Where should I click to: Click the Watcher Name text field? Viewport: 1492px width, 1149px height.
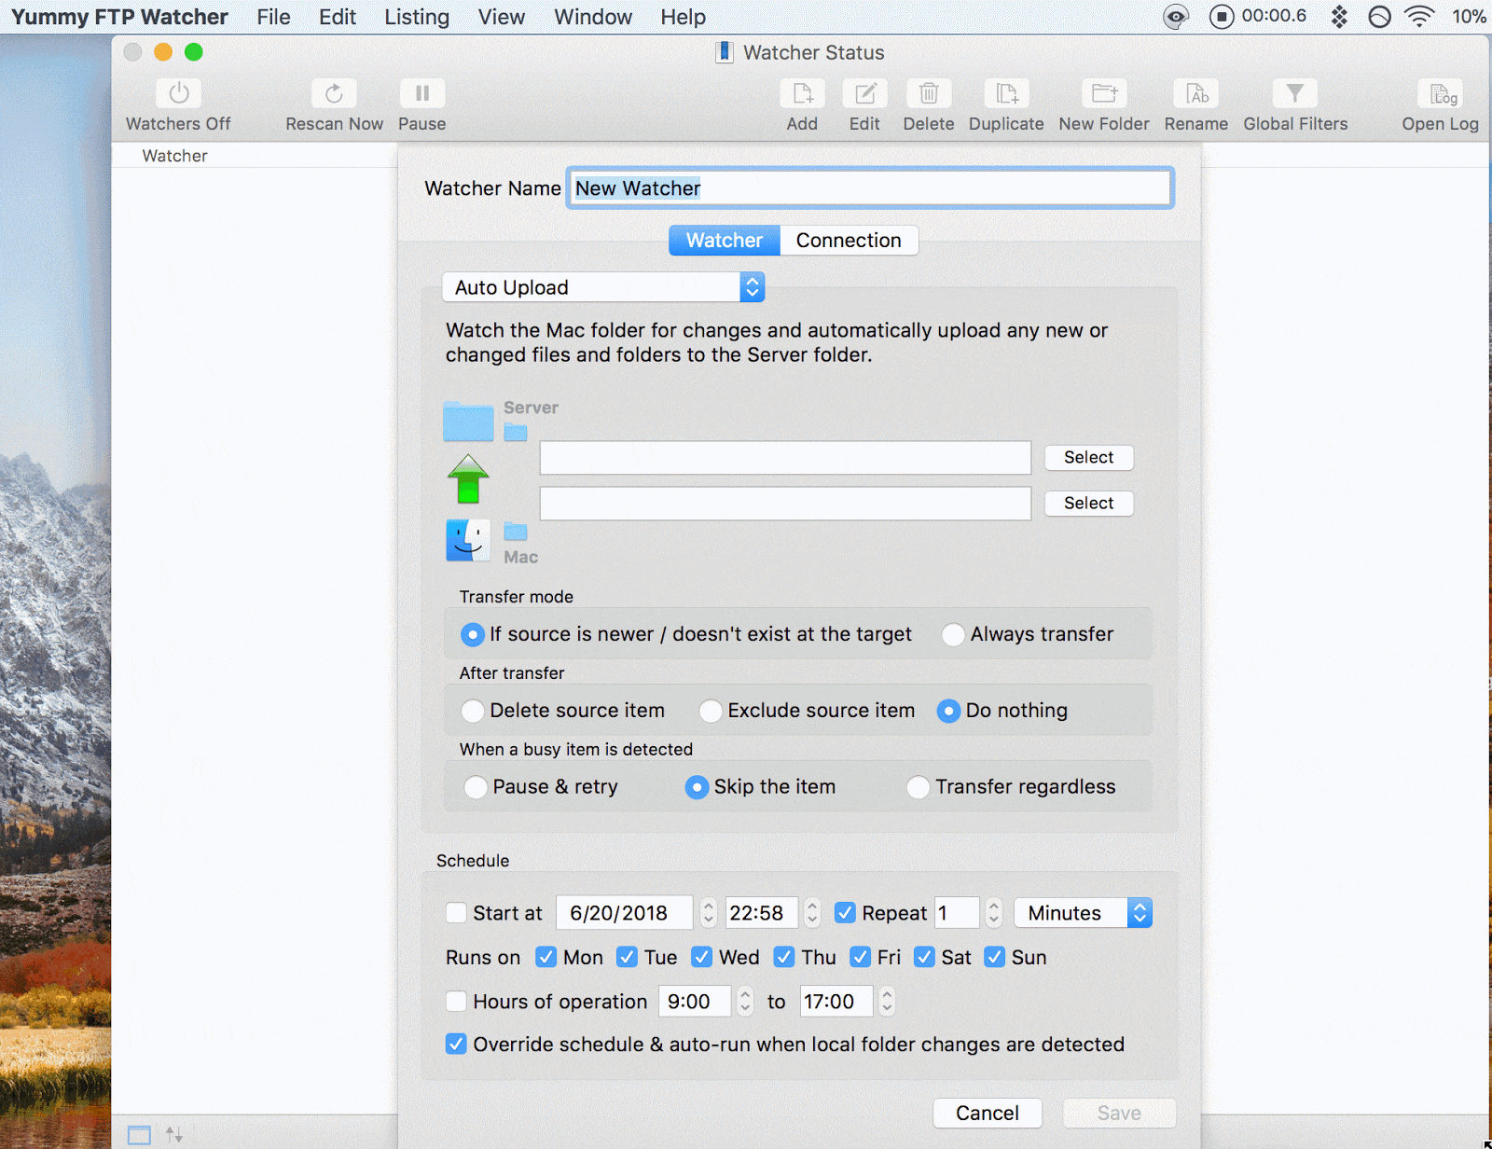870,188
